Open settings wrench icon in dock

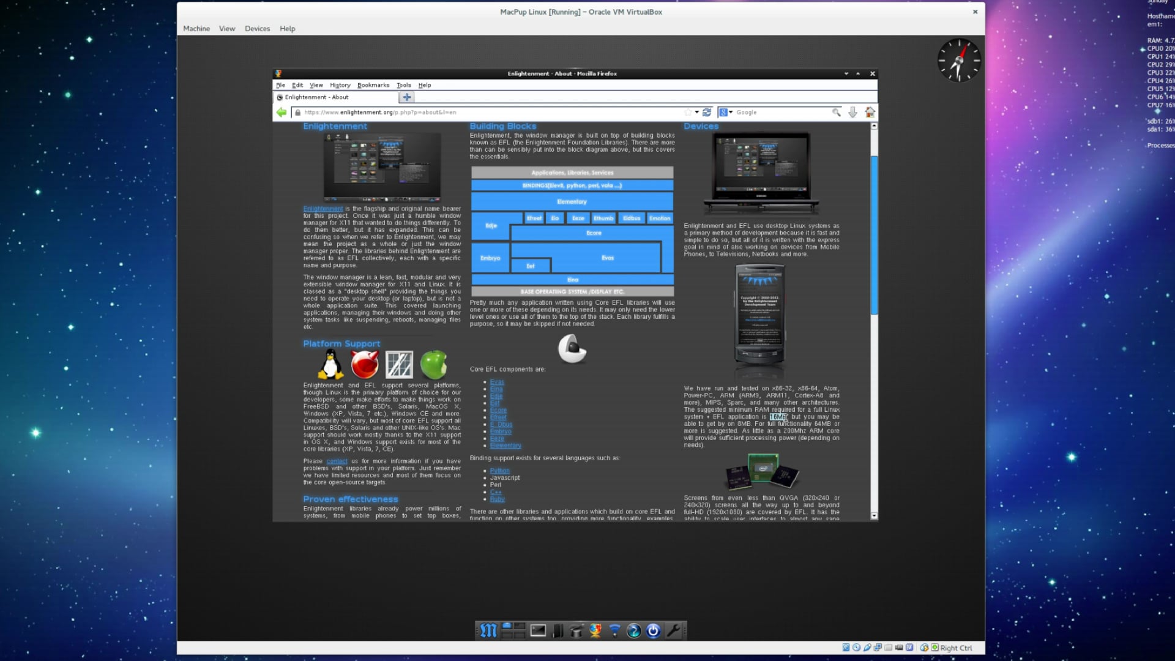(673, 630)
